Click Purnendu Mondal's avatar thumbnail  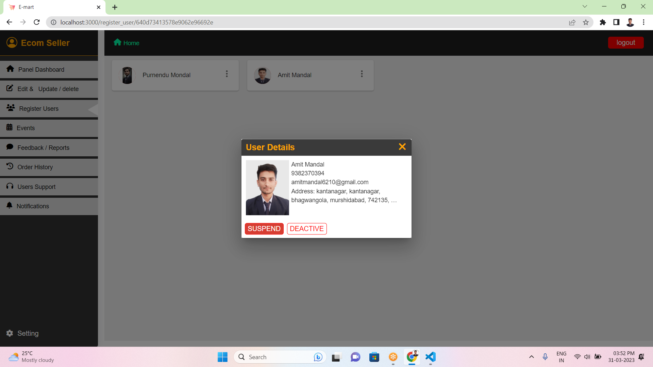click(127, 75)
